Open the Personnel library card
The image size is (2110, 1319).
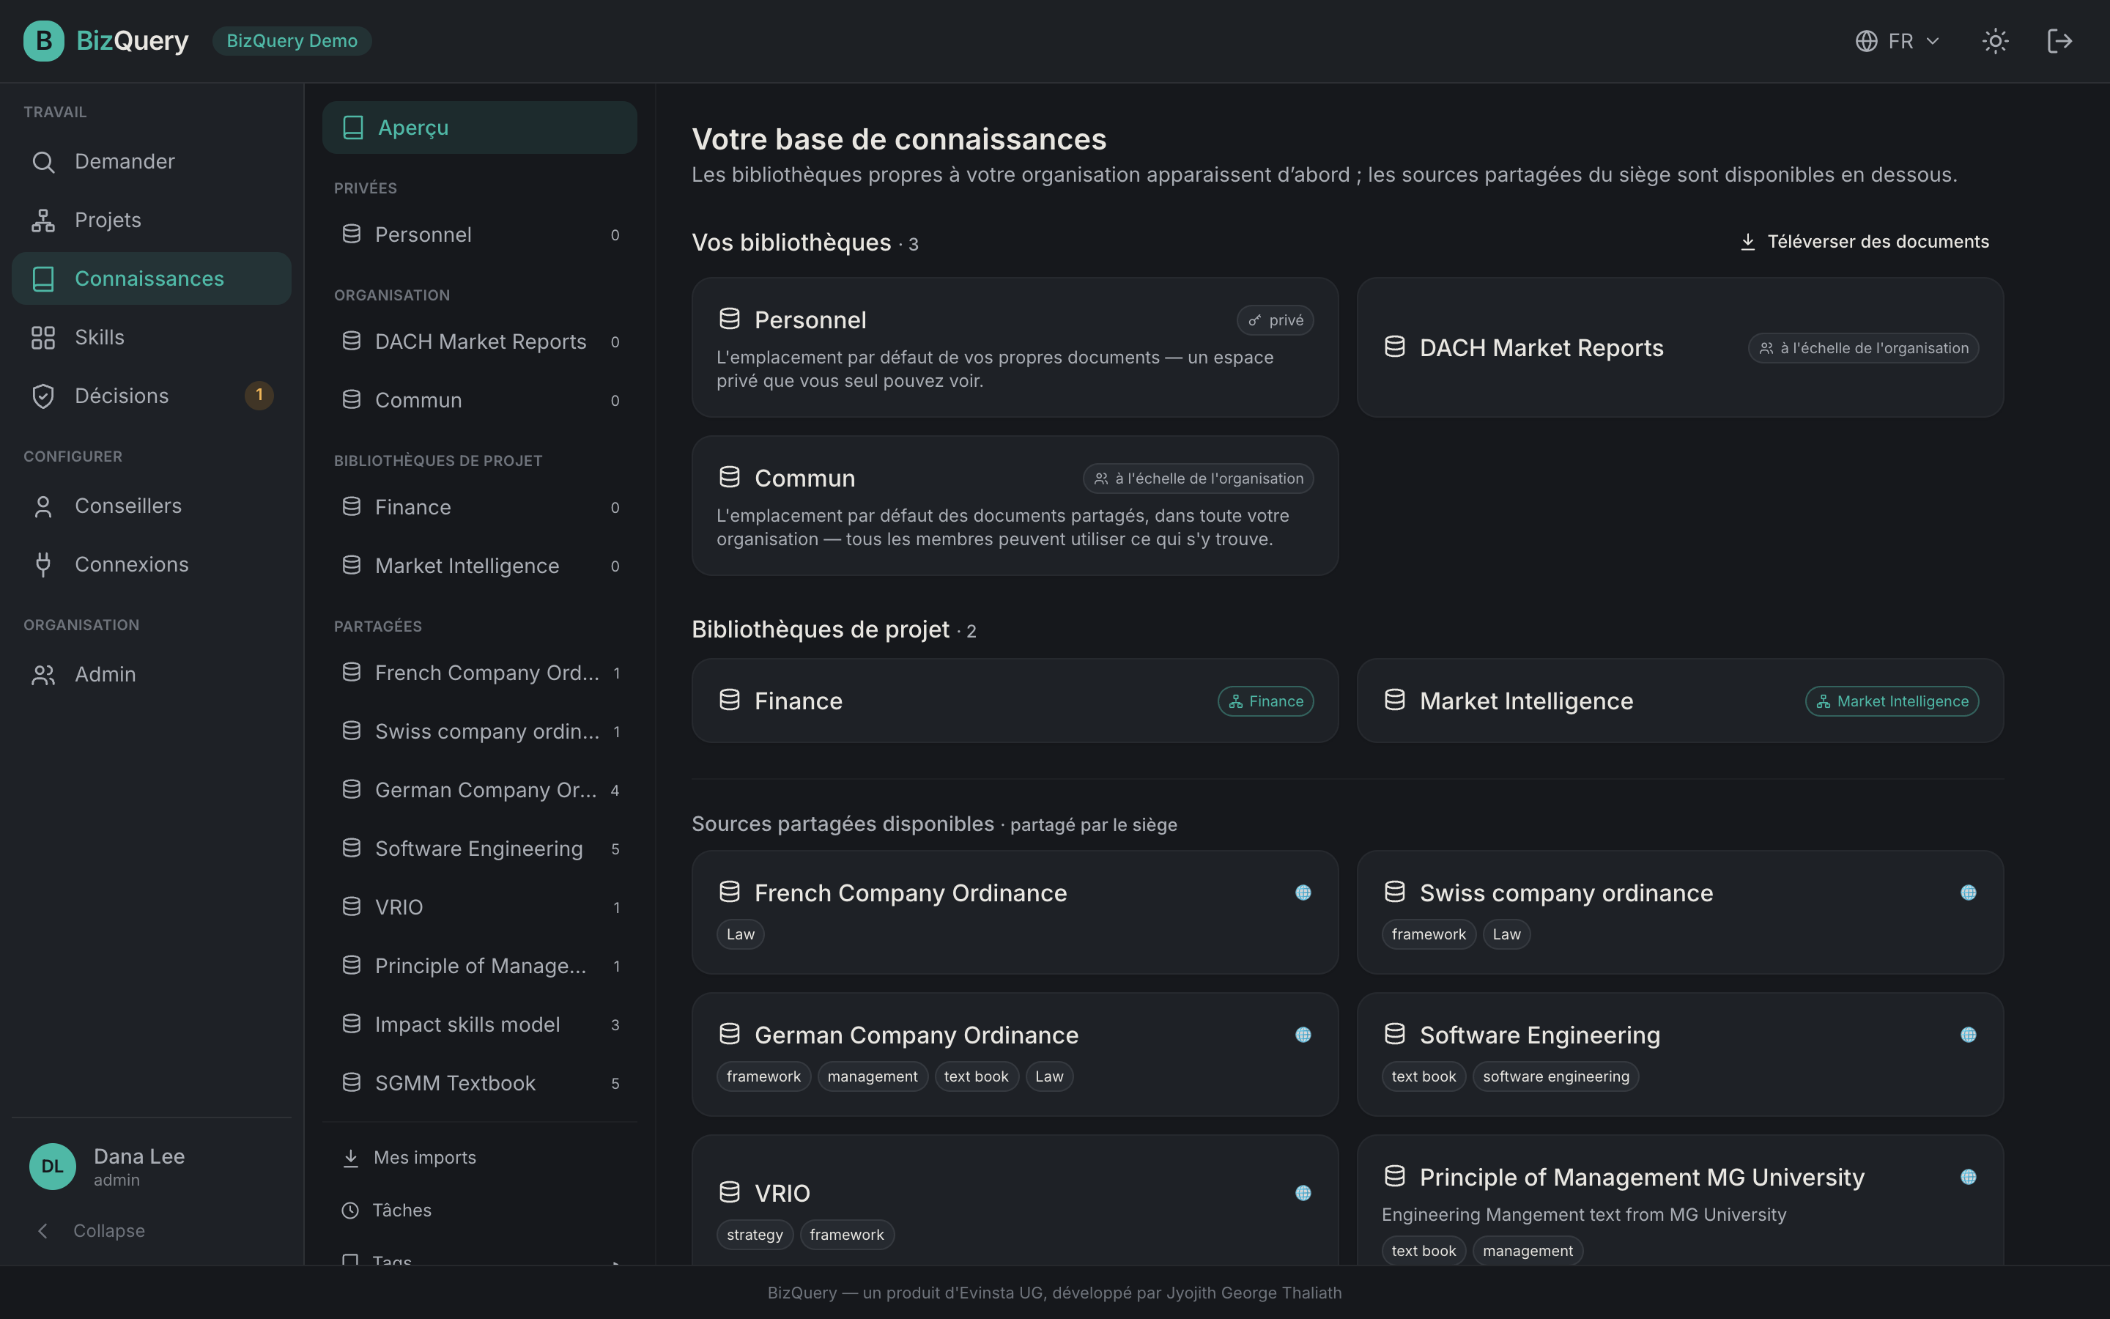coord(1015,347)
